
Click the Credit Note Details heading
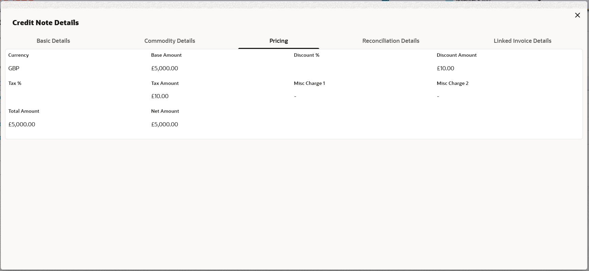pos(45,23)
